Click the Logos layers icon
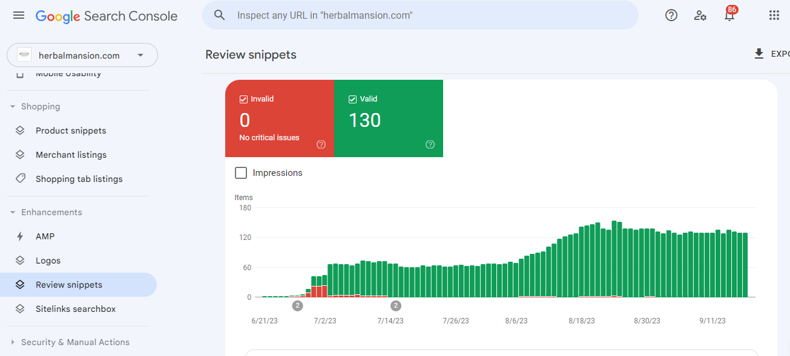Viewport: 790px width, 356px height. point(20,261)
